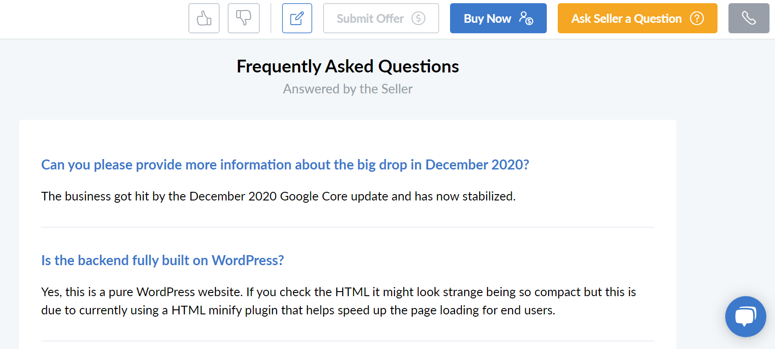Click the HTML minify plugin answer paragraph
This screenshot has height=349, width=775.
click(x=339, y=301)
